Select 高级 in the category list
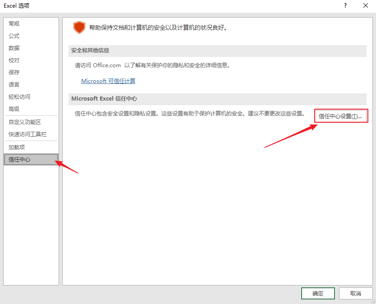 (x=31, y=109)
